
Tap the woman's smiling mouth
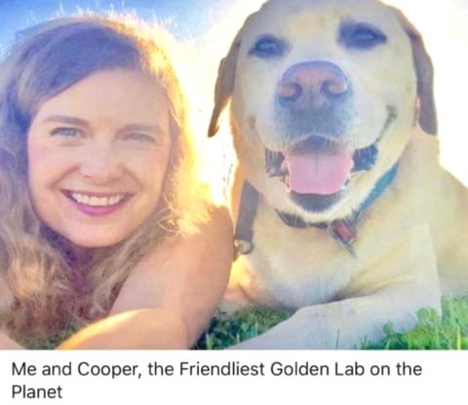[x=97, y=201]
